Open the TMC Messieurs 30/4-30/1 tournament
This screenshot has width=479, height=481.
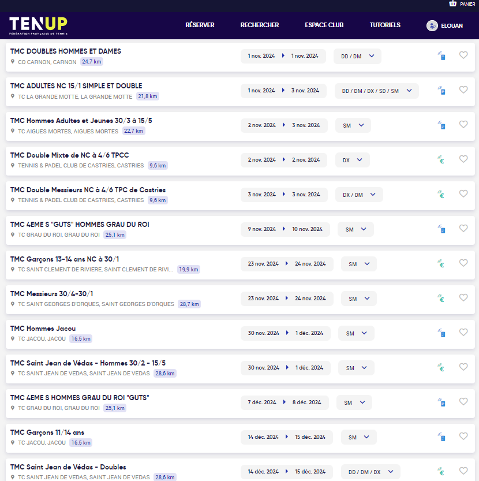51,294
